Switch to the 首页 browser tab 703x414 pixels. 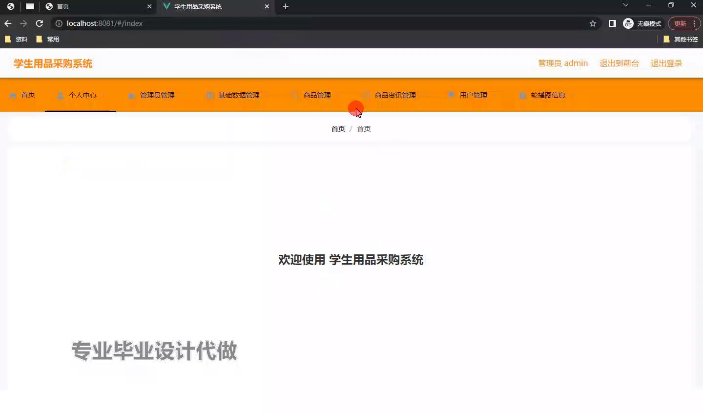[98, 6]
